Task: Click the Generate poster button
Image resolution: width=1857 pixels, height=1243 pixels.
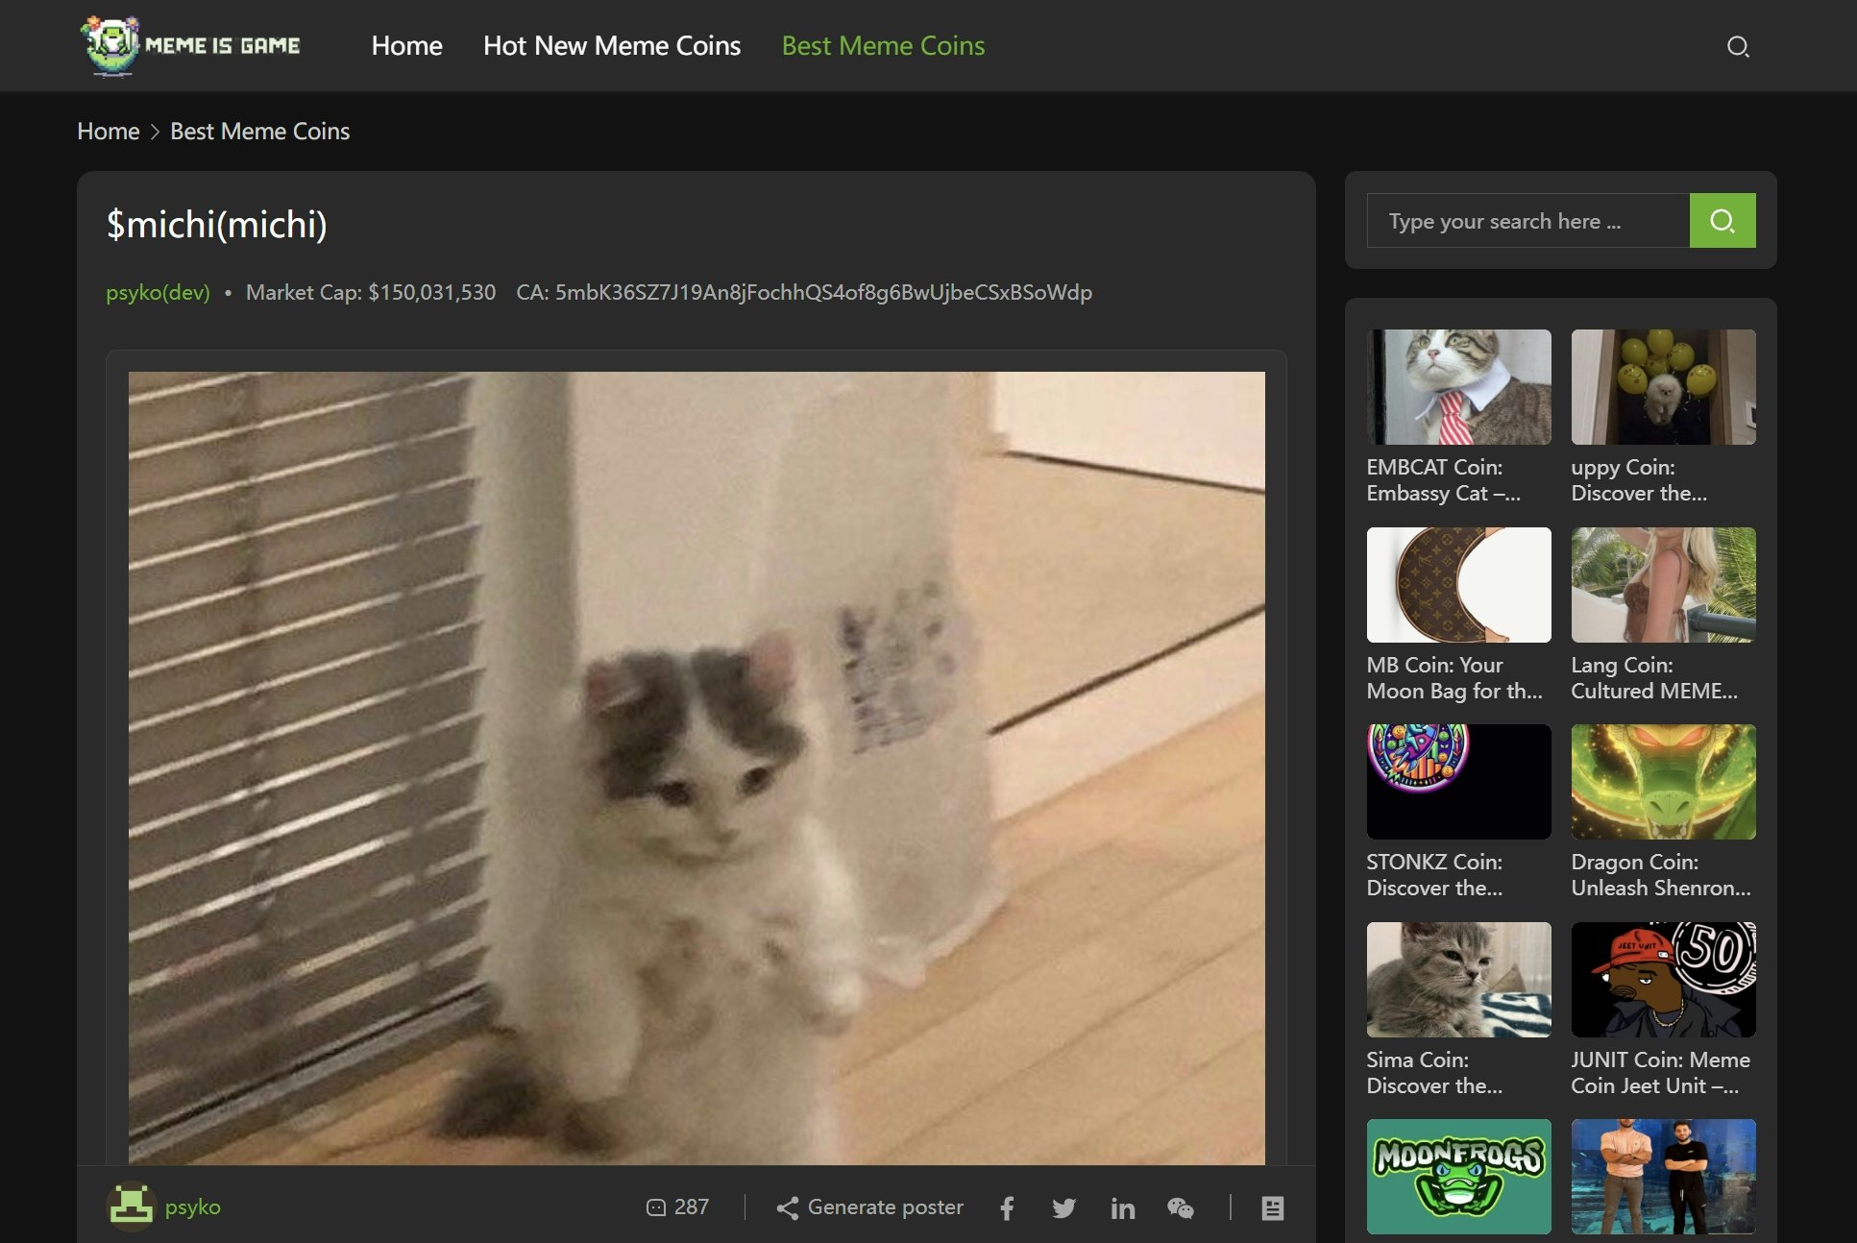Action: [869, 1207]
